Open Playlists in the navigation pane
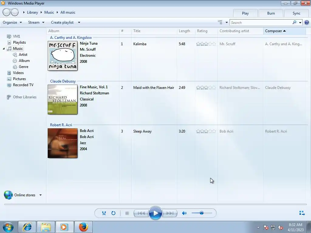Screen dimensions: 311x233 coord(19,42)
